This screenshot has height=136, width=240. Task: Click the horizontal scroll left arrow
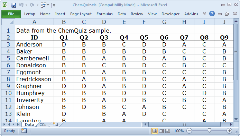click(146, 124)
